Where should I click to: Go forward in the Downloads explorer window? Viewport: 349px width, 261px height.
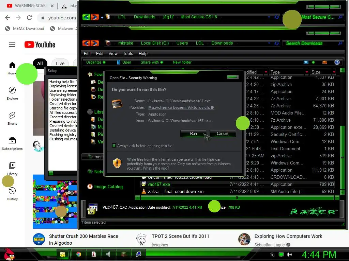[95, 43]
